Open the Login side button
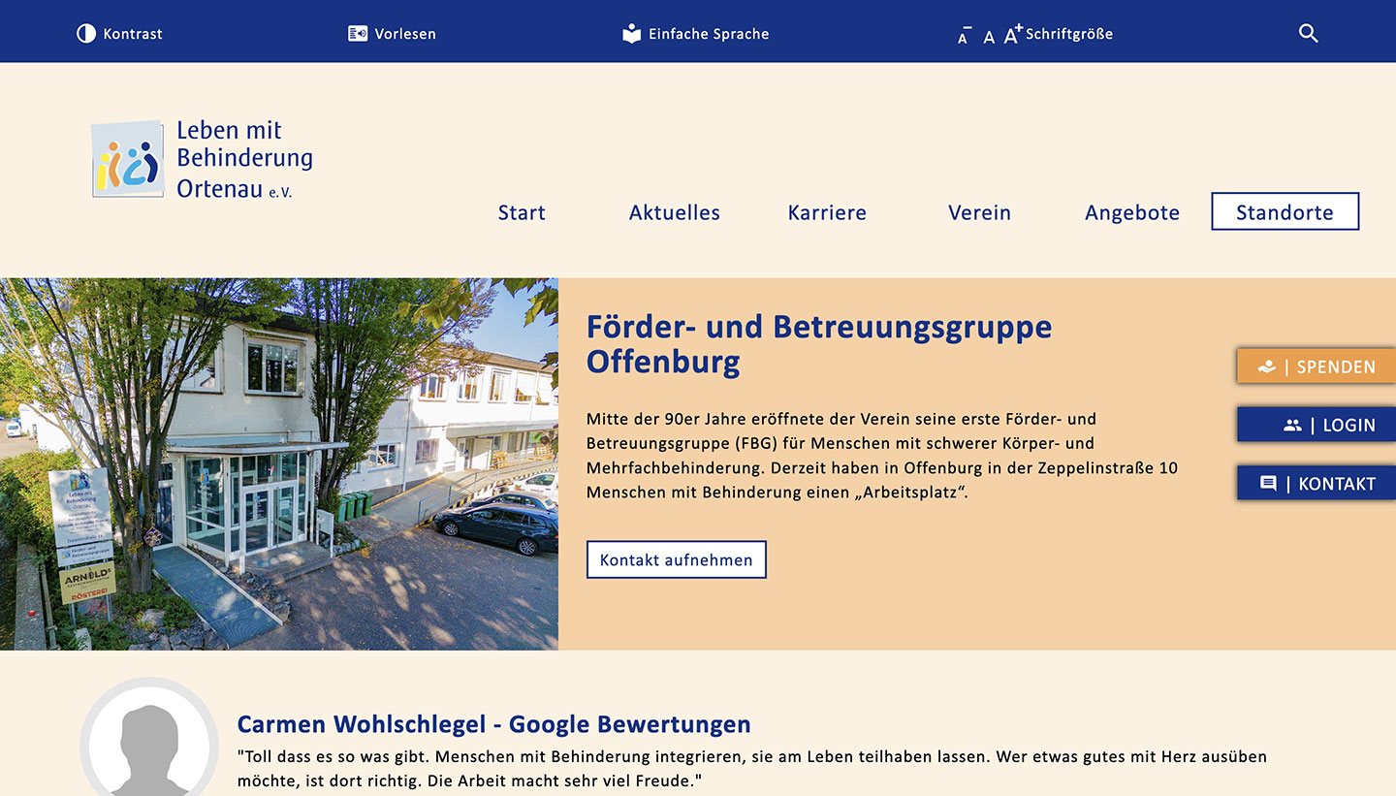This screenshot has height=796, width=1396. click(1317, 425)
